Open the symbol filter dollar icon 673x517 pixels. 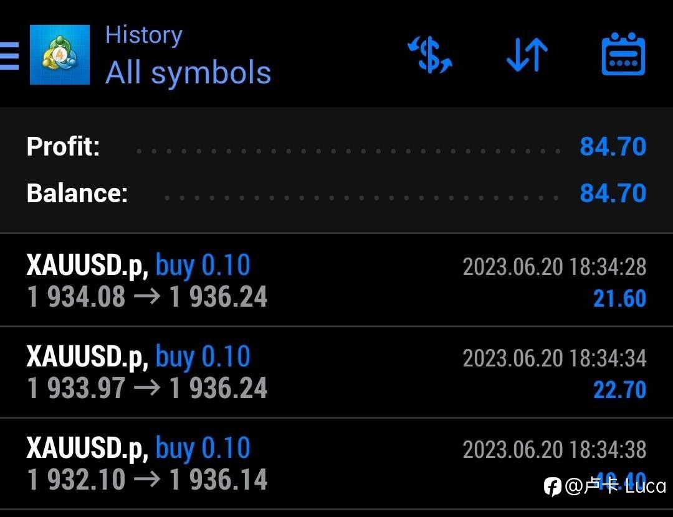click(429, 55)
